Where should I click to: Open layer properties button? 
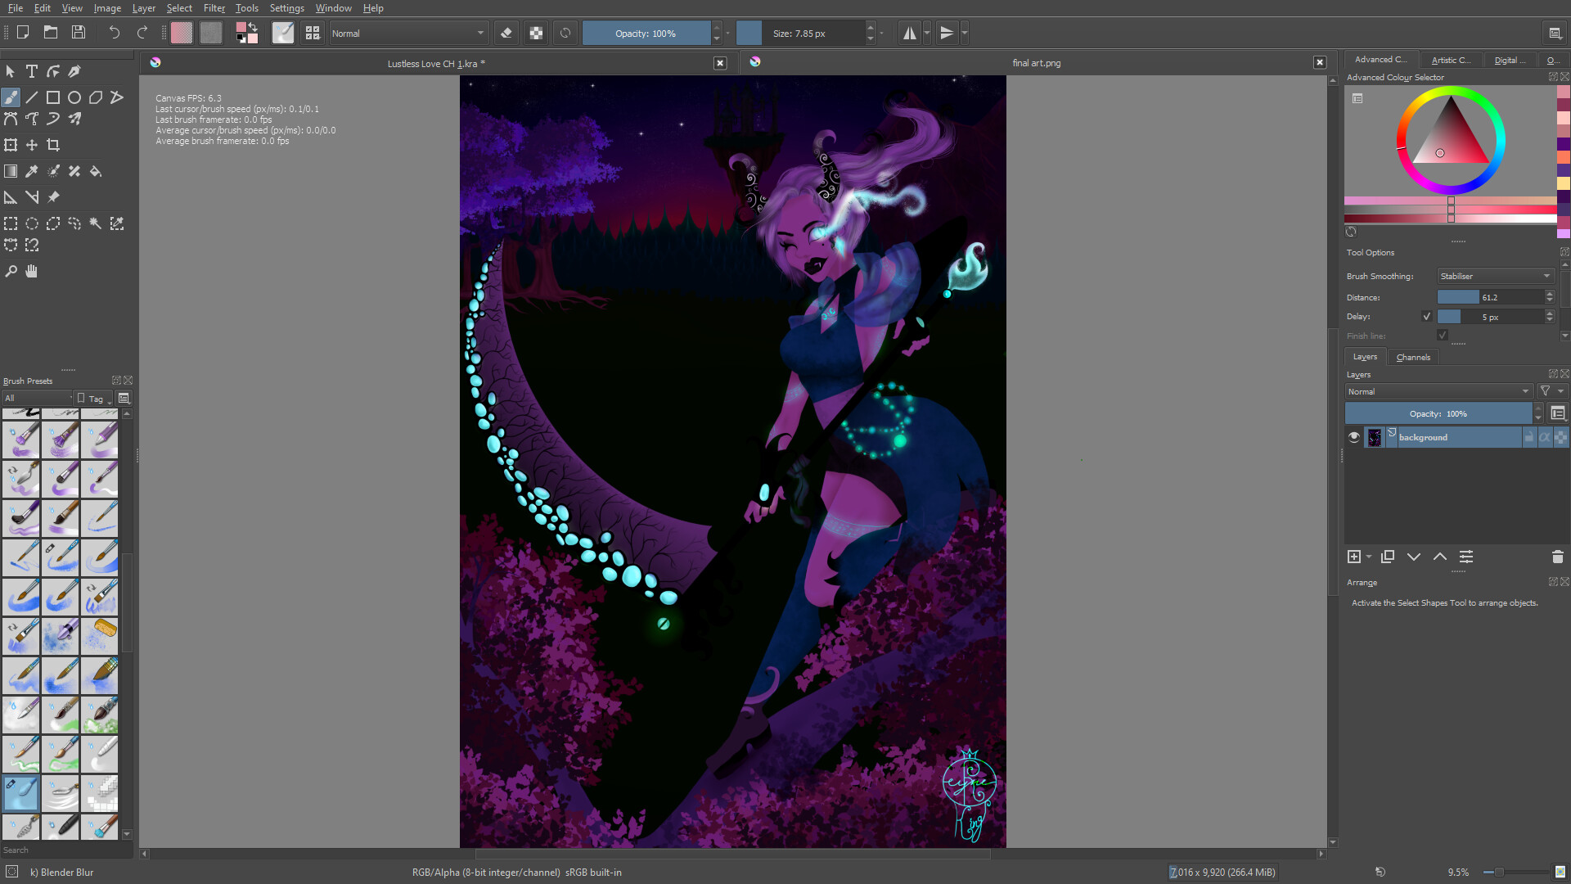point(1466,557)
